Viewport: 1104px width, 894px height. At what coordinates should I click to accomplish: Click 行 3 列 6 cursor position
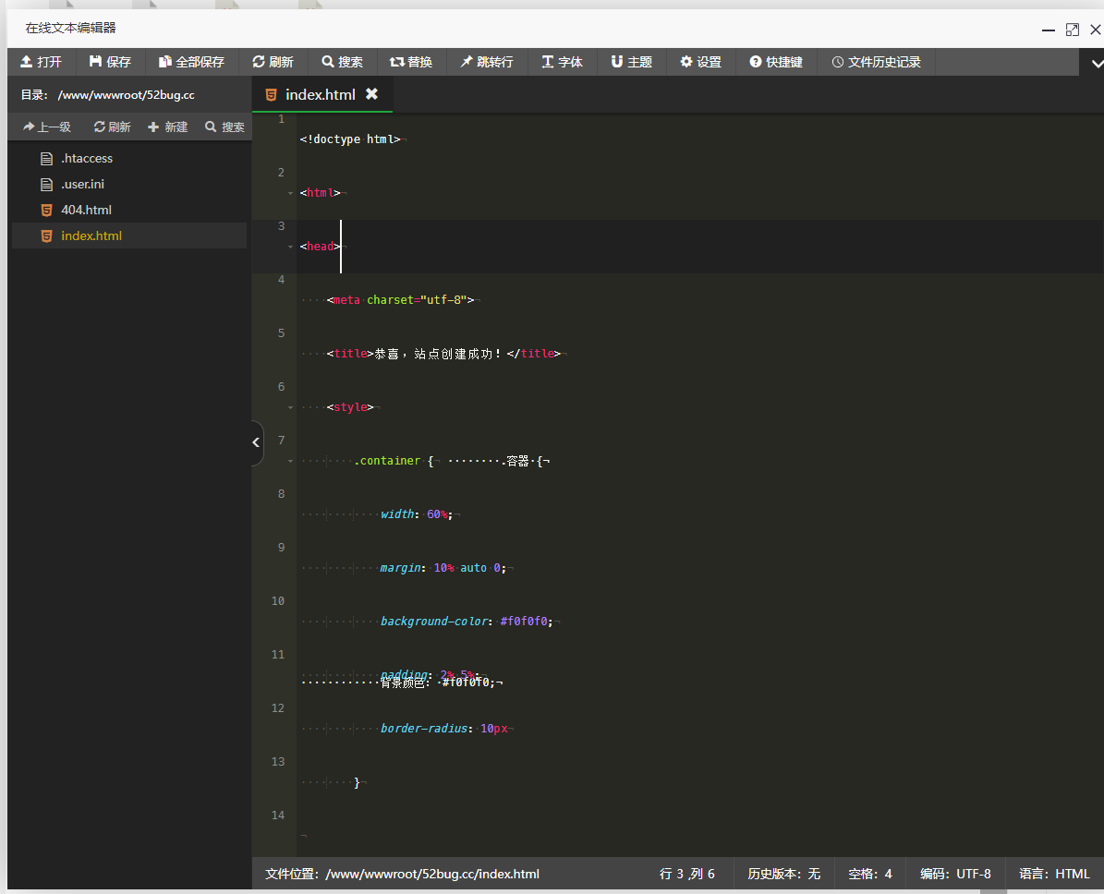pos(687,874)
